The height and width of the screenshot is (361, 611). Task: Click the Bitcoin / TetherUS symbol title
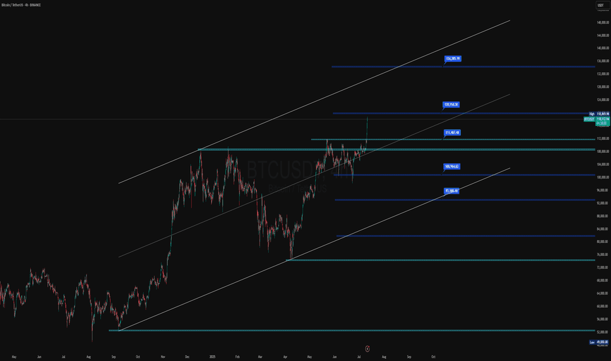pyautogui.click(x=21, y=5)
